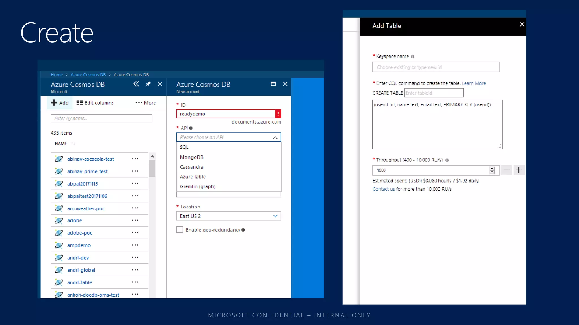Click the API info icon
This screenshot has width=579, height=325.
(191, 128)
